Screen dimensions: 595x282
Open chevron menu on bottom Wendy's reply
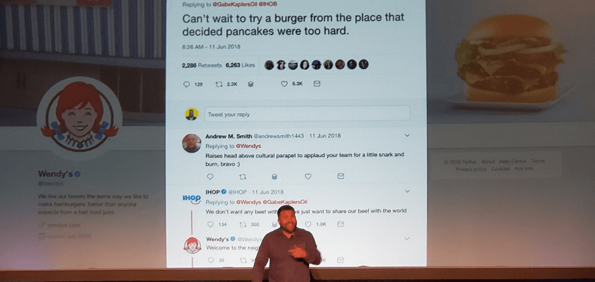(408, 238)
